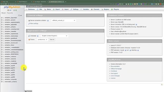Screen dimensions: 164x92
Task: Open the SQL tab
Action: (x=39, y=9)
